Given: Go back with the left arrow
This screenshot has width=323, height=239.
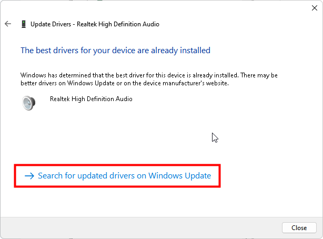Looking at the screenshot, I should 8,24.
